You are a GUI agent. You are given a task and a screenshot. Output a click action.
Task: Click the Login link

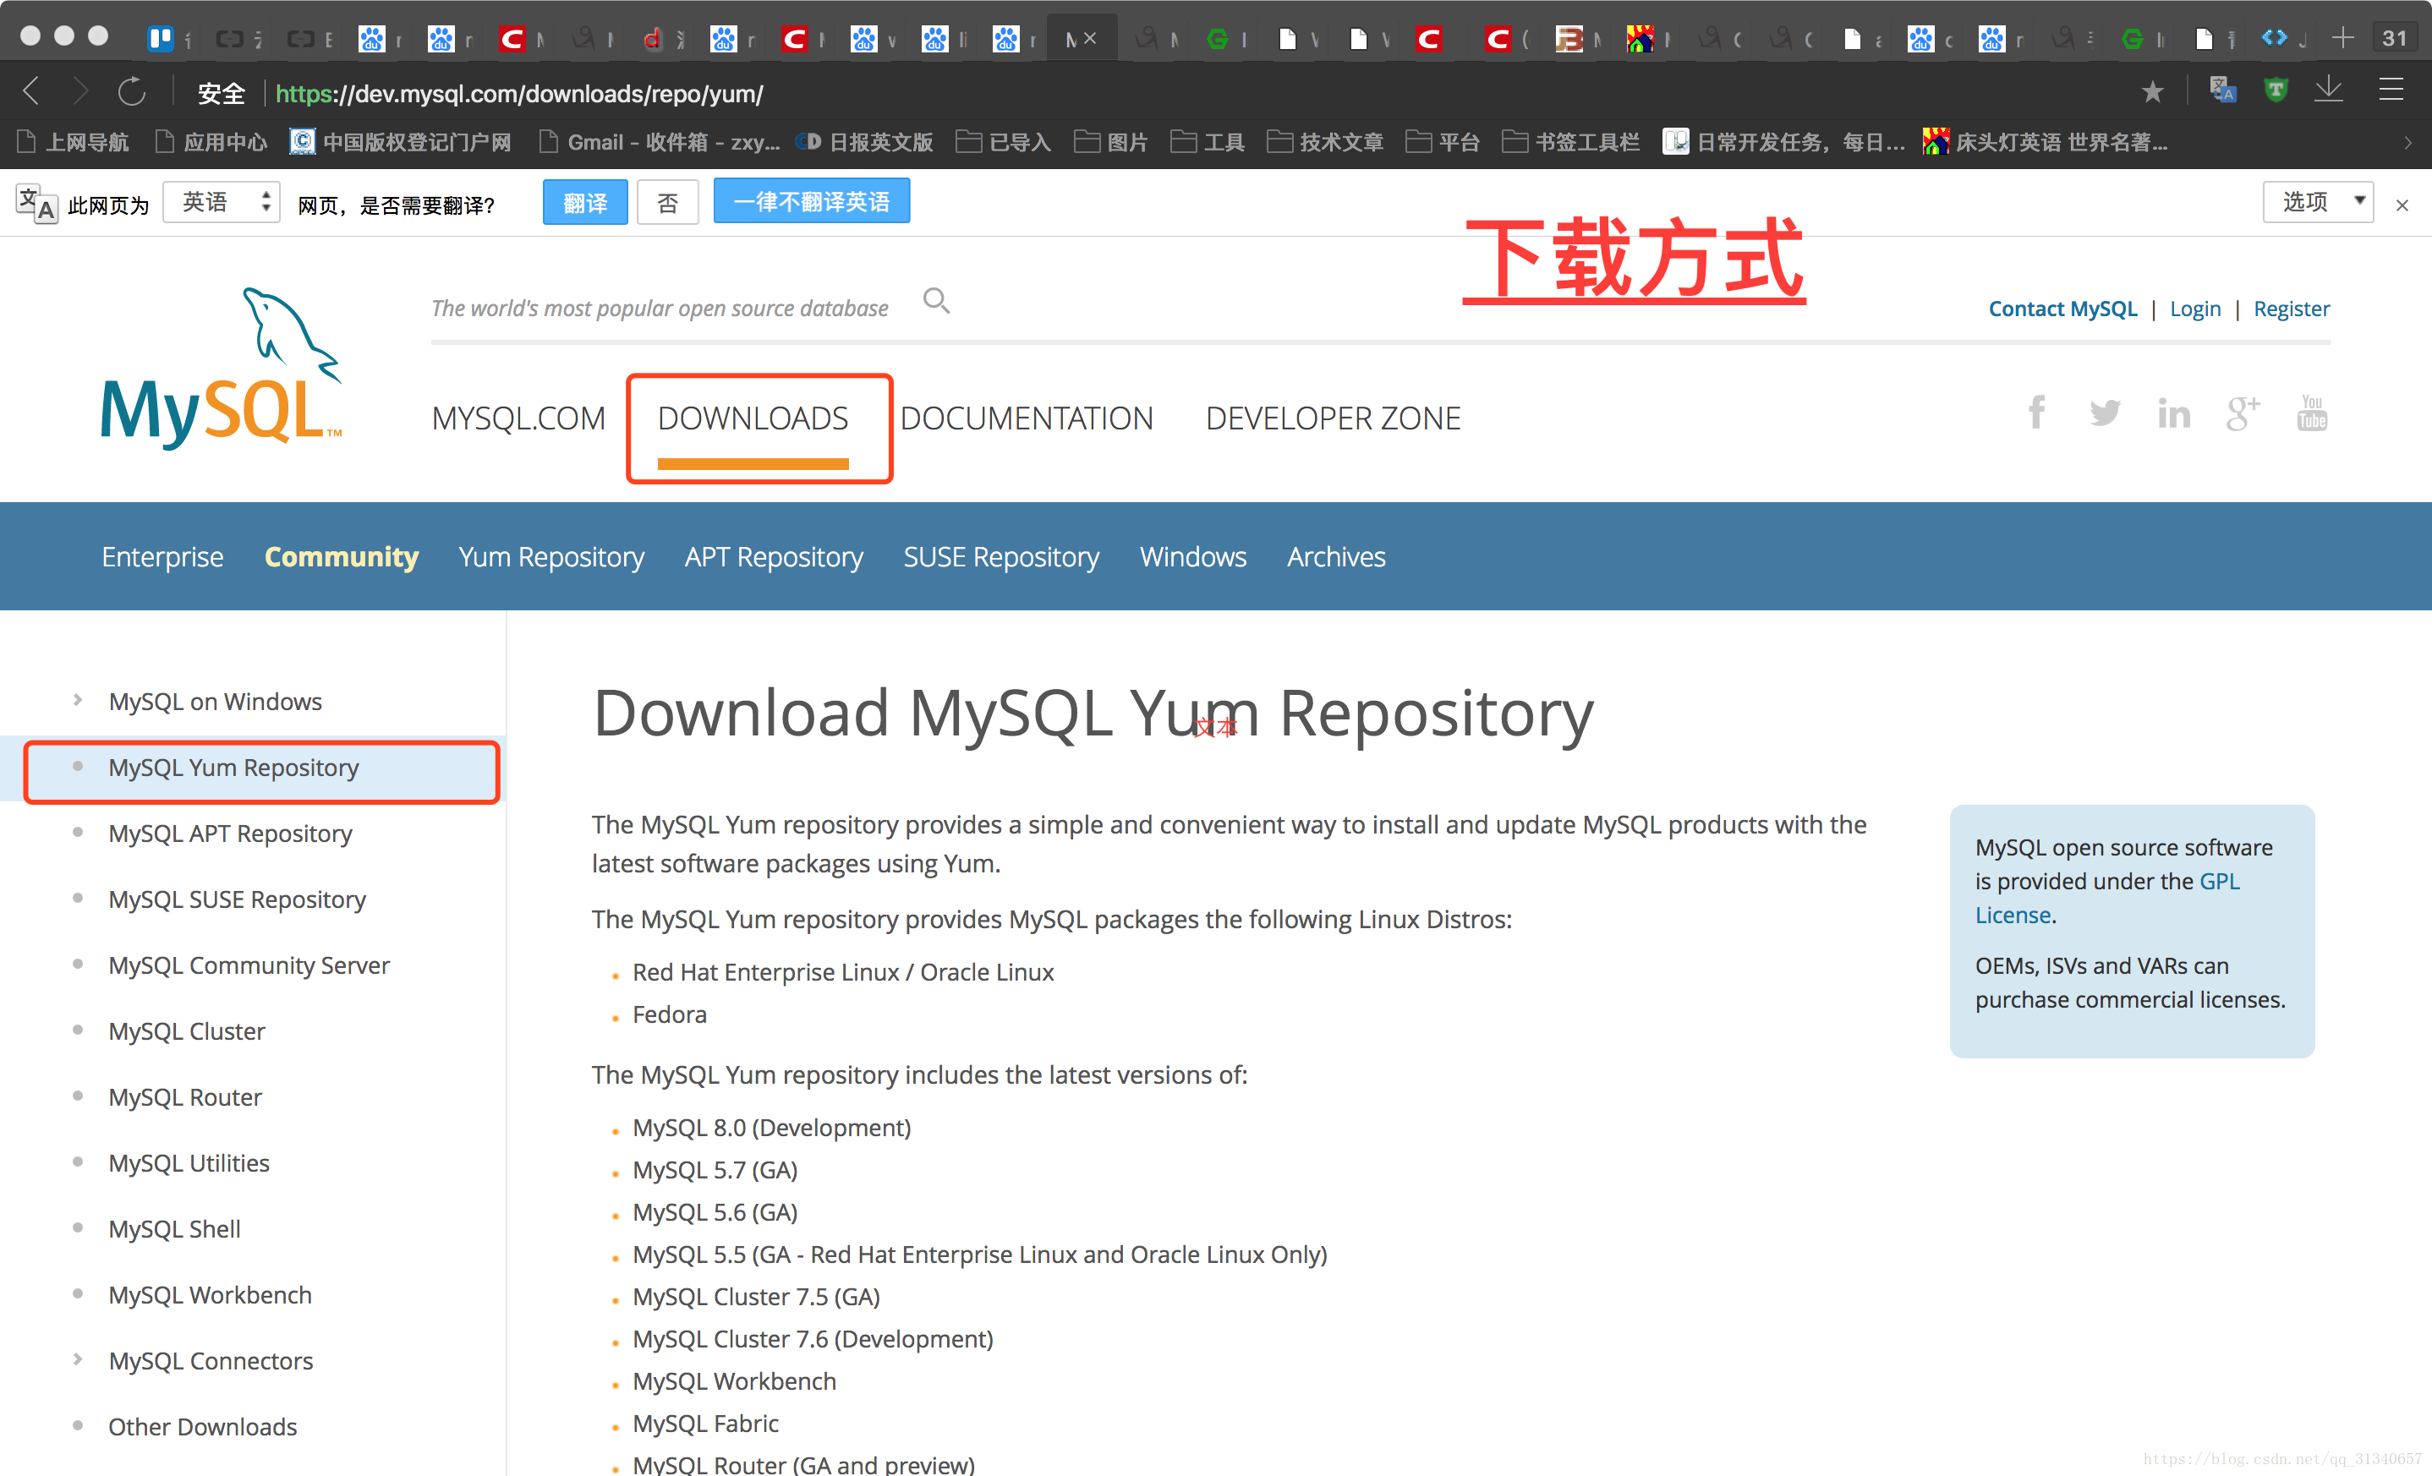pyautogui.click(x=2195, y=309)
